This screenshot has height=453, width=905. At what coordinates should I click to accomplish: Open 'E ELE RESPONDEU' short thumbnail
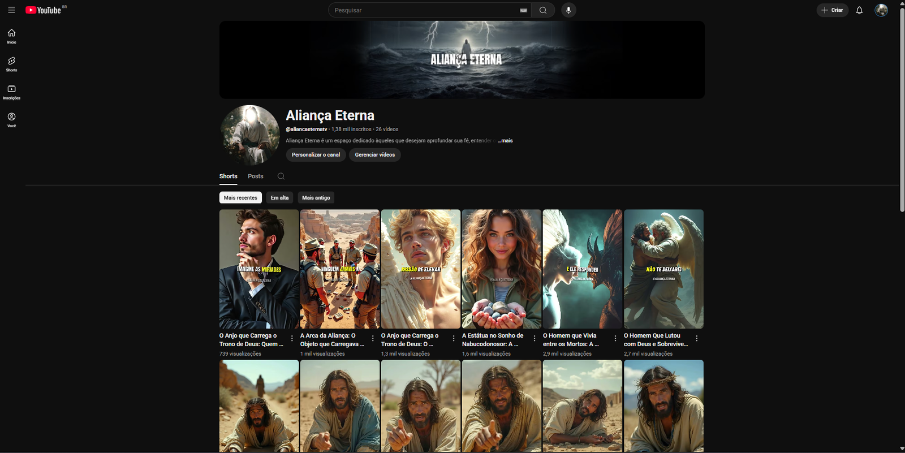point(583,269)
